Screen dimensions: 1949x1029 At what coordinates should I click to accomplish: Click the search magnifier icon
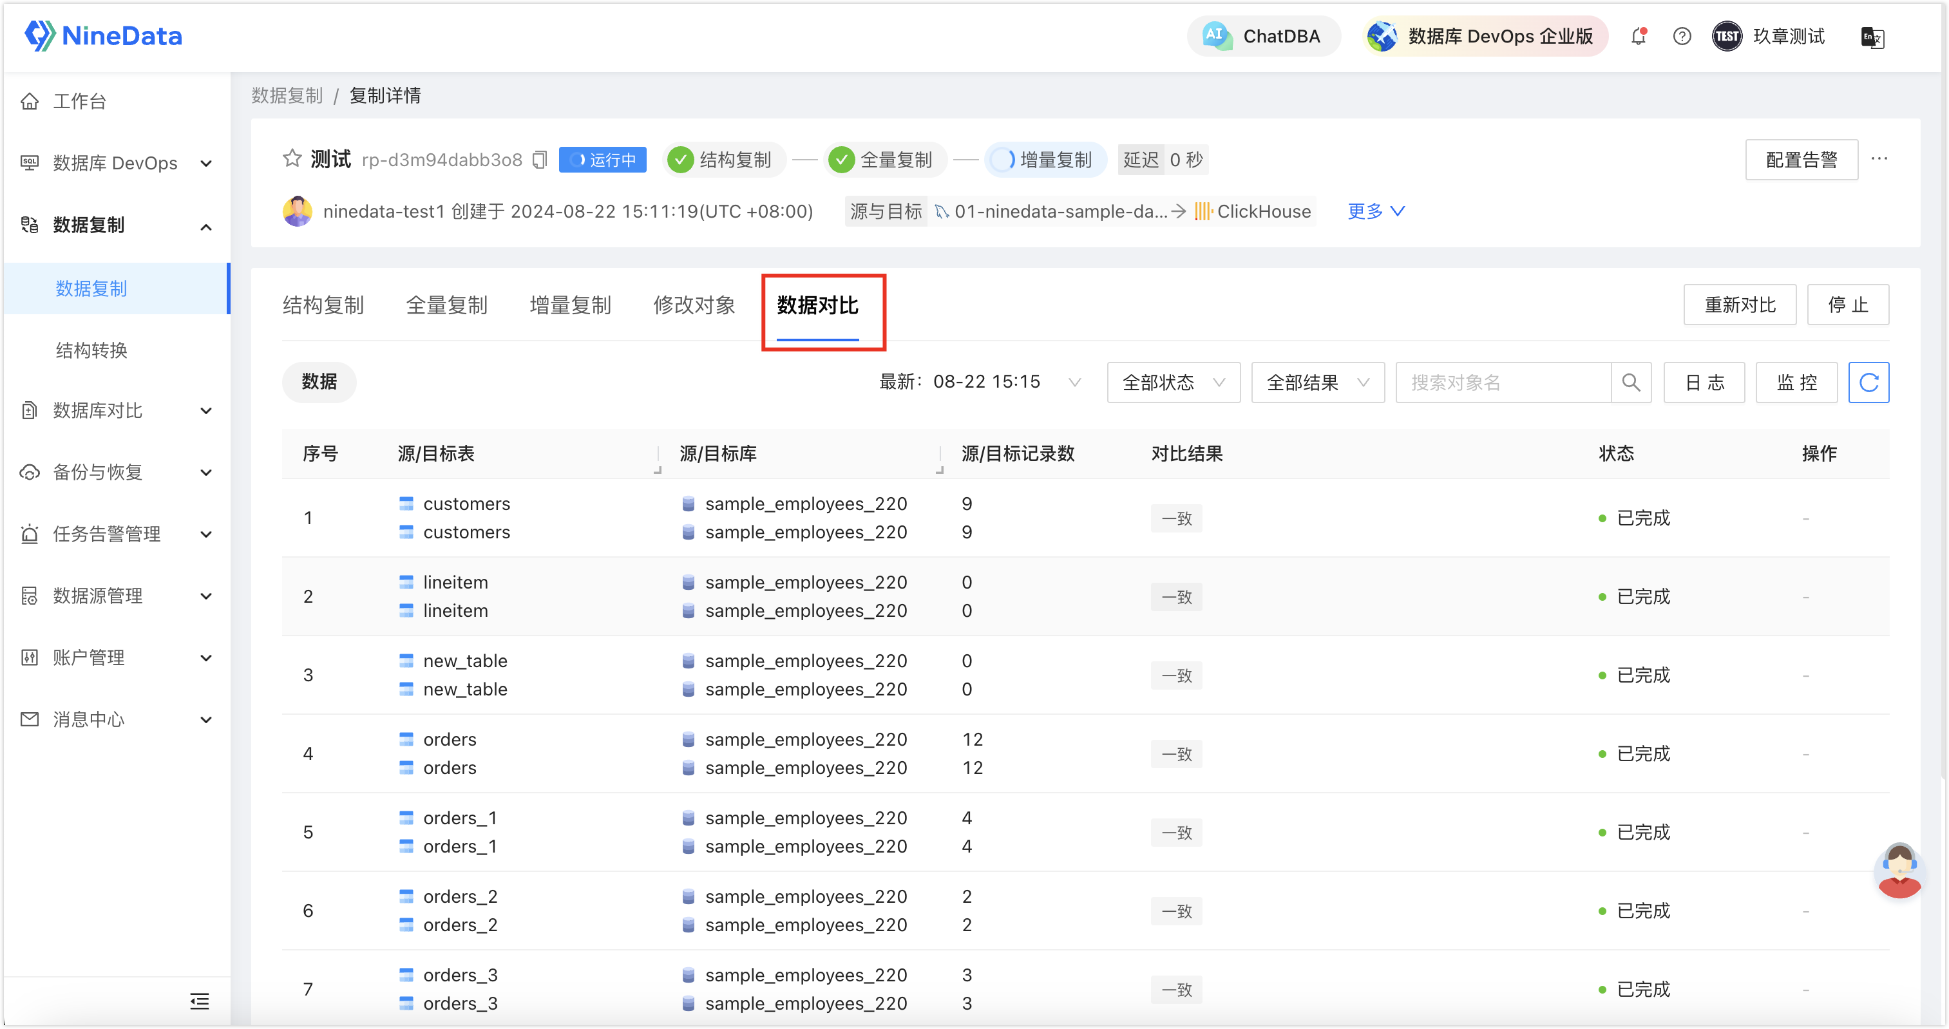[1631, 382]
